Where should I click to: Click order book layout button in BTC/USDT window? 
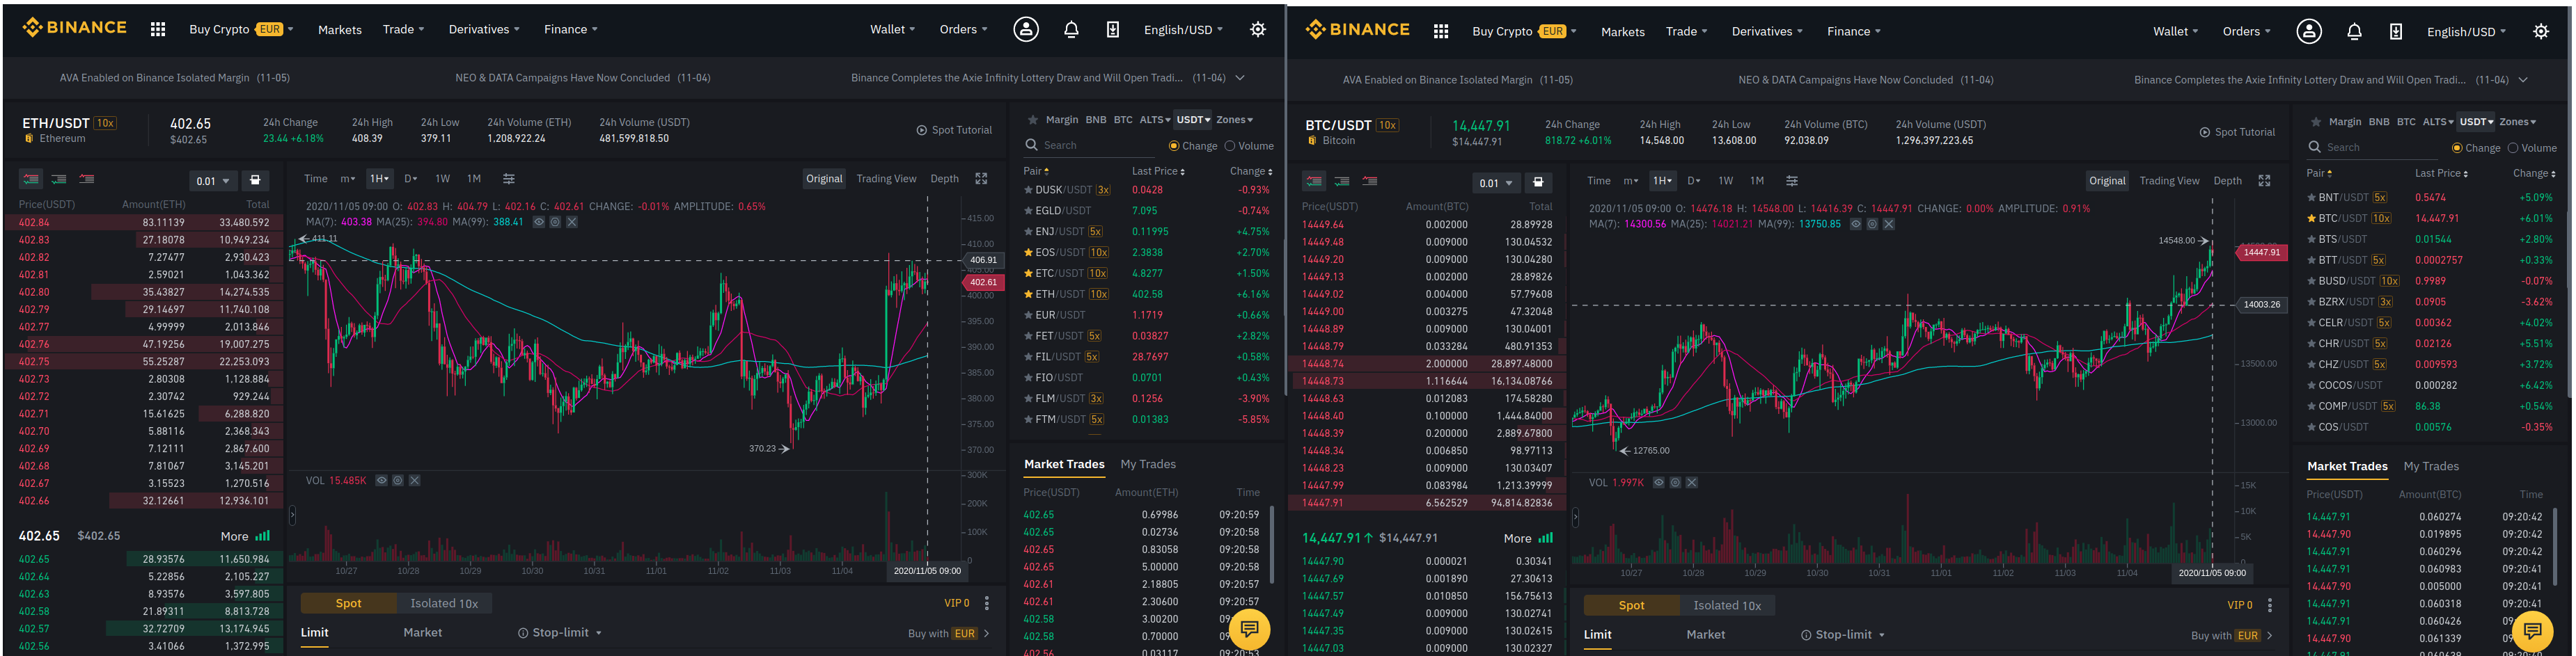pos(1538,183)
